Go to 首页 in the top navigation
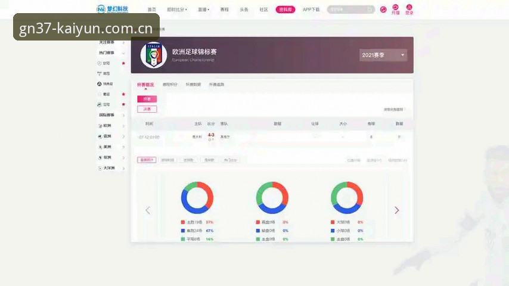Screen dimensions: 509x286 point(151,10)
